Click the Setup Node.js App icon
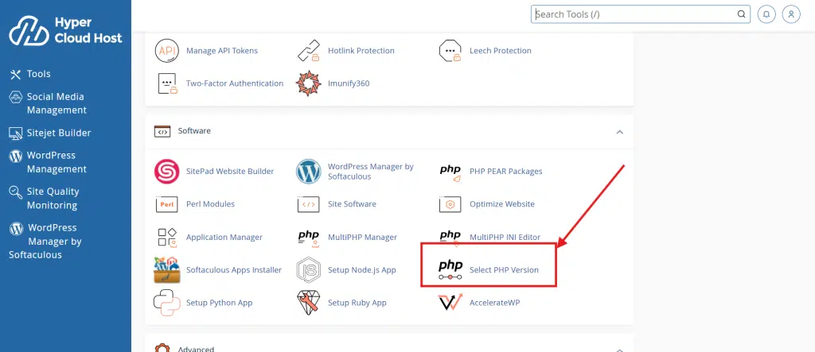Viewport: 815px width, 352px height. [309, 270]
